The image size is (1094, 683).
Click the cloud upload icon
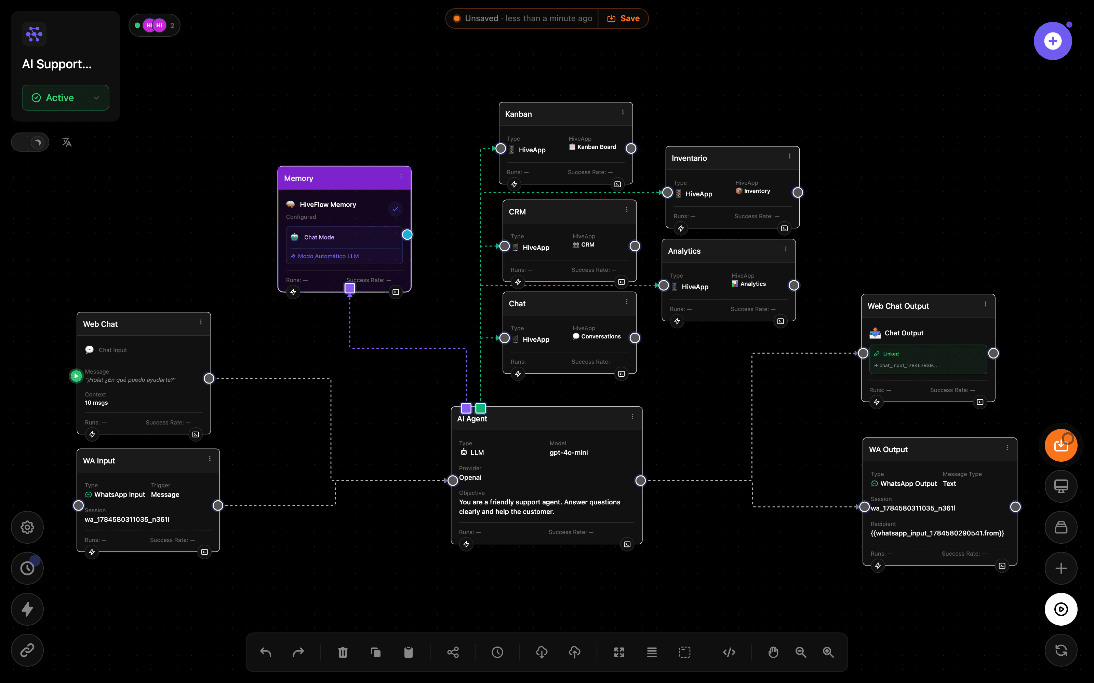pos(575,652)
